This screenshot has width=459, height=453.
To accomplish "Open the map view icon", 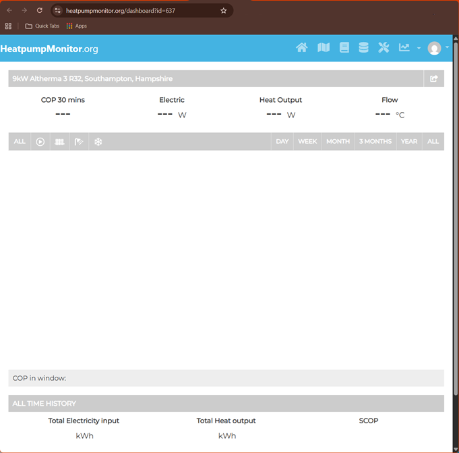I will coord(324,48).
